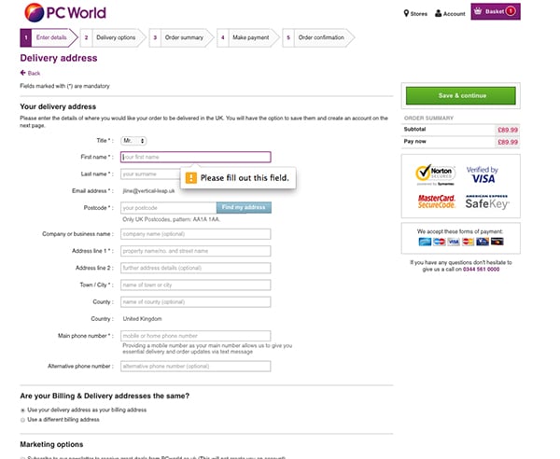Go to step 5 Order confirmation
The height and width of the screenshot is (459, 560).
click(318, 37)
